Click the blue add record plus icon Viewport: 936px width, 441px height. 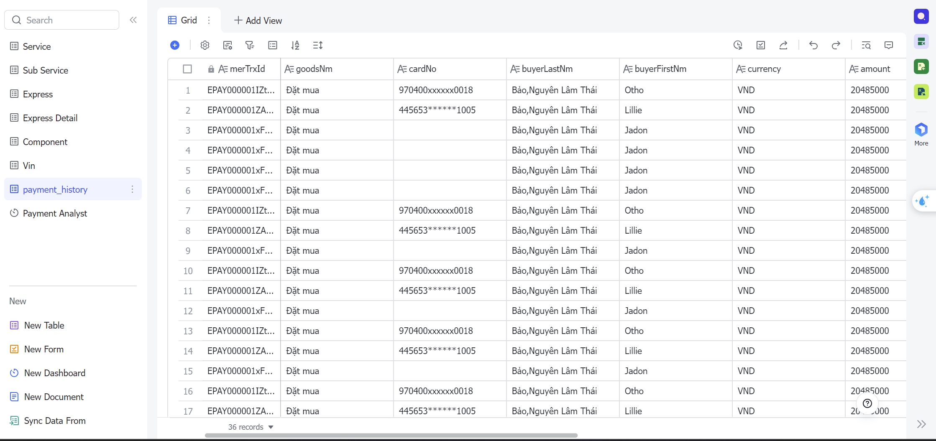coord(175,45)
